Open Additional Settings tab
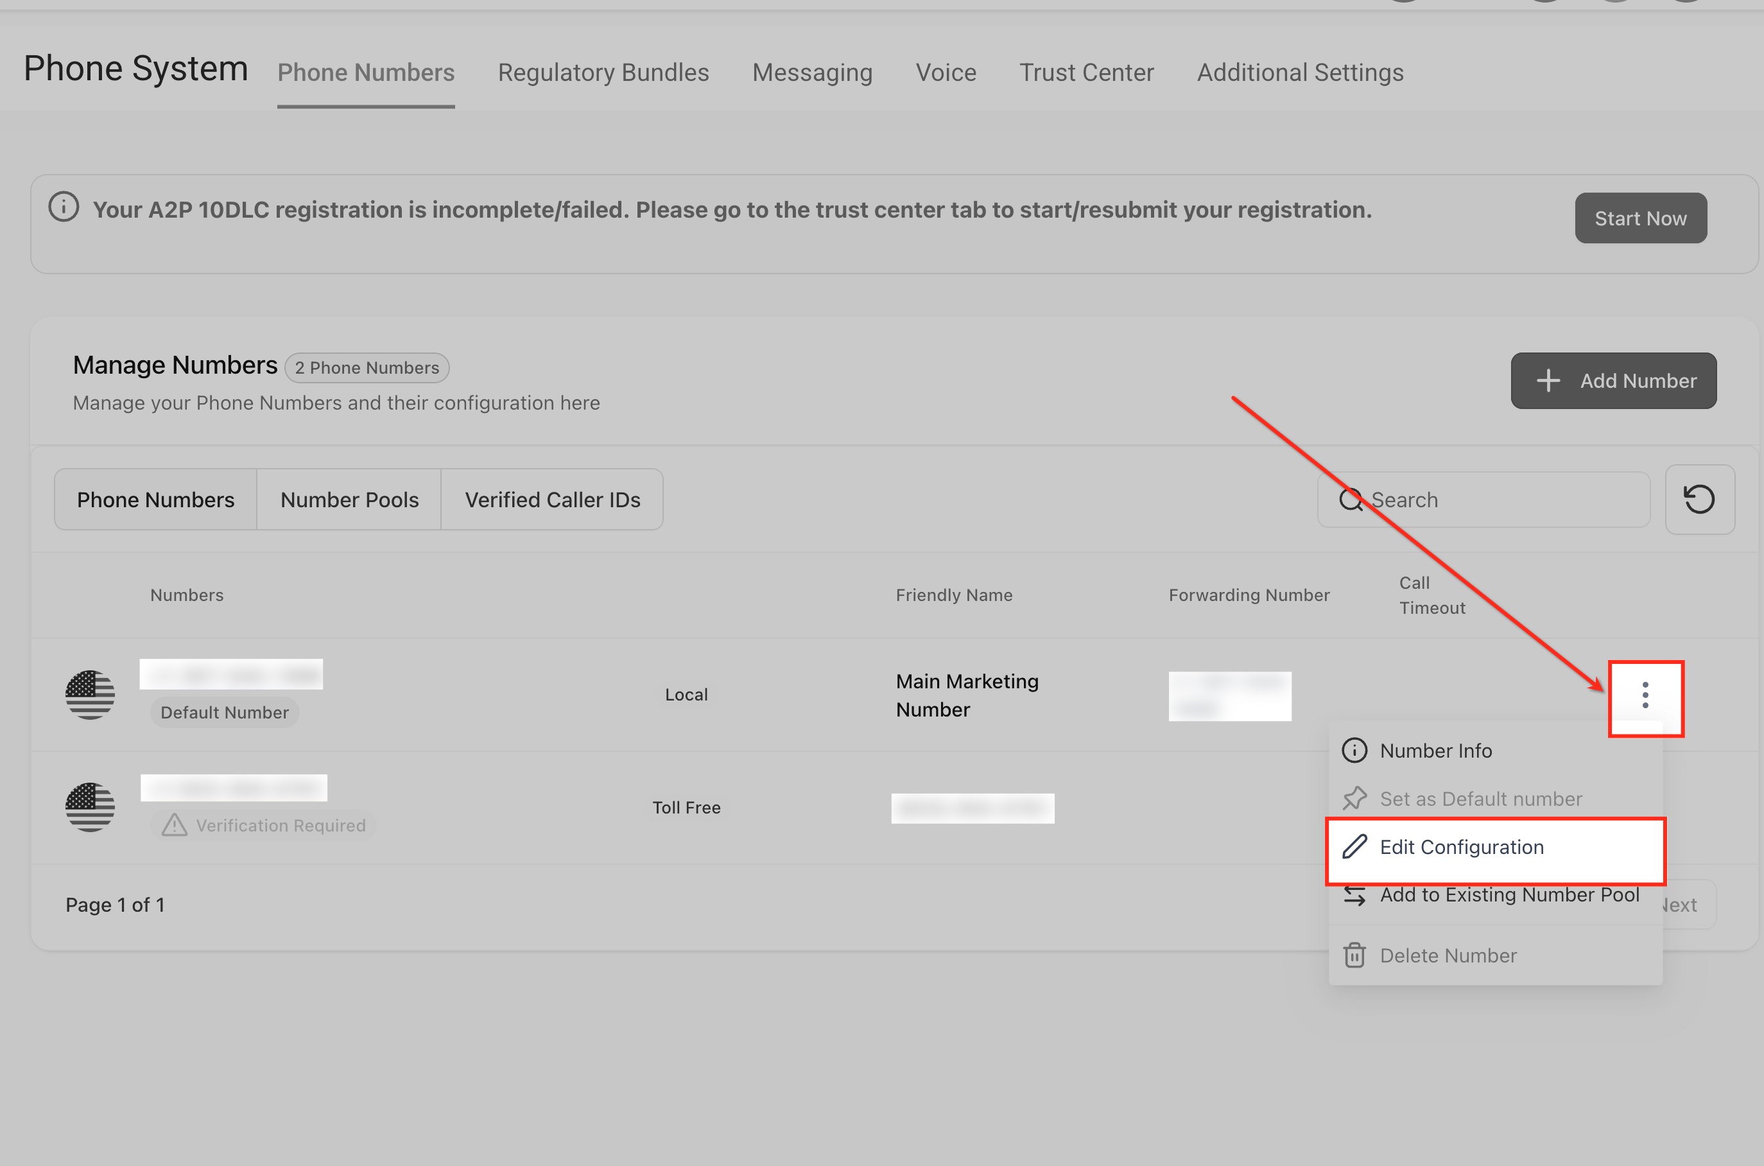Screen dimensions: 1764x1166 (x=1299, y=72)
